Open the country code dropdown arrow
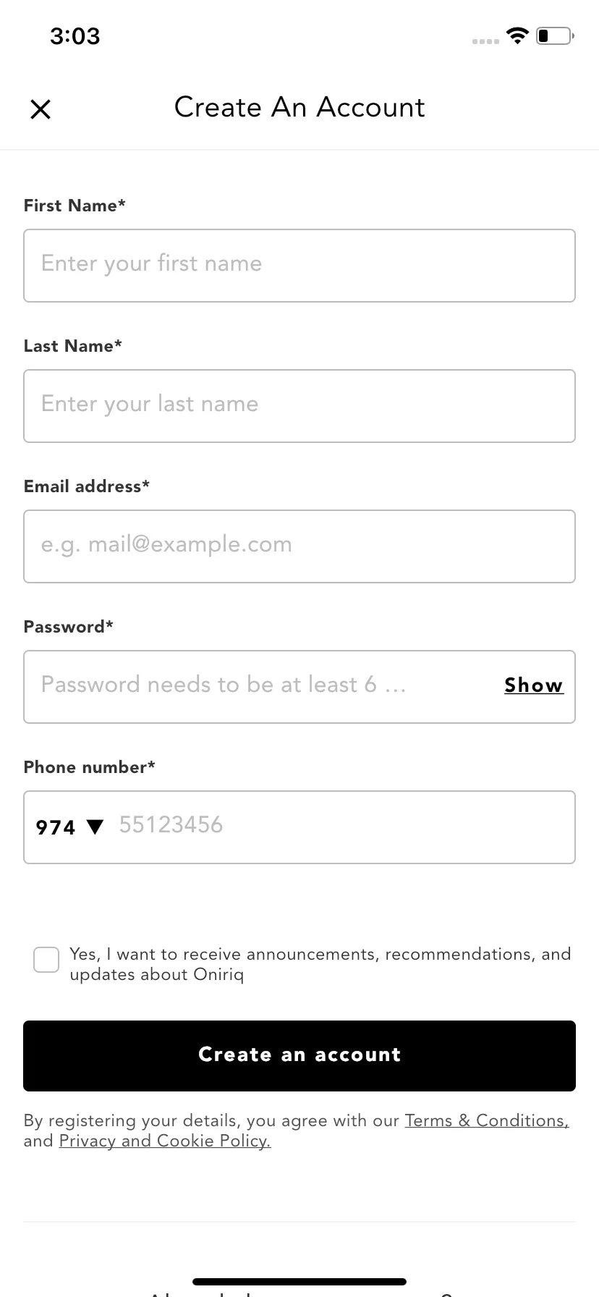 tap(95, 827)
